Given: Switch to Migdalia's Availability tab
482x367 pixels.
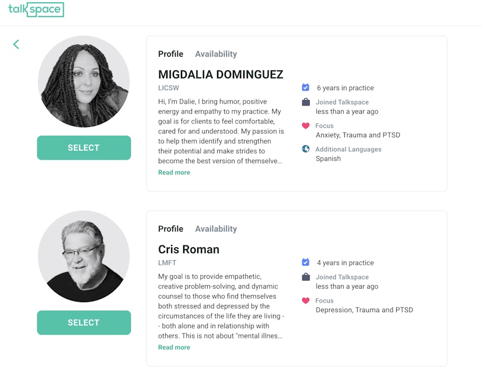Looking at the screenshot, I should [x=216, y=54].
